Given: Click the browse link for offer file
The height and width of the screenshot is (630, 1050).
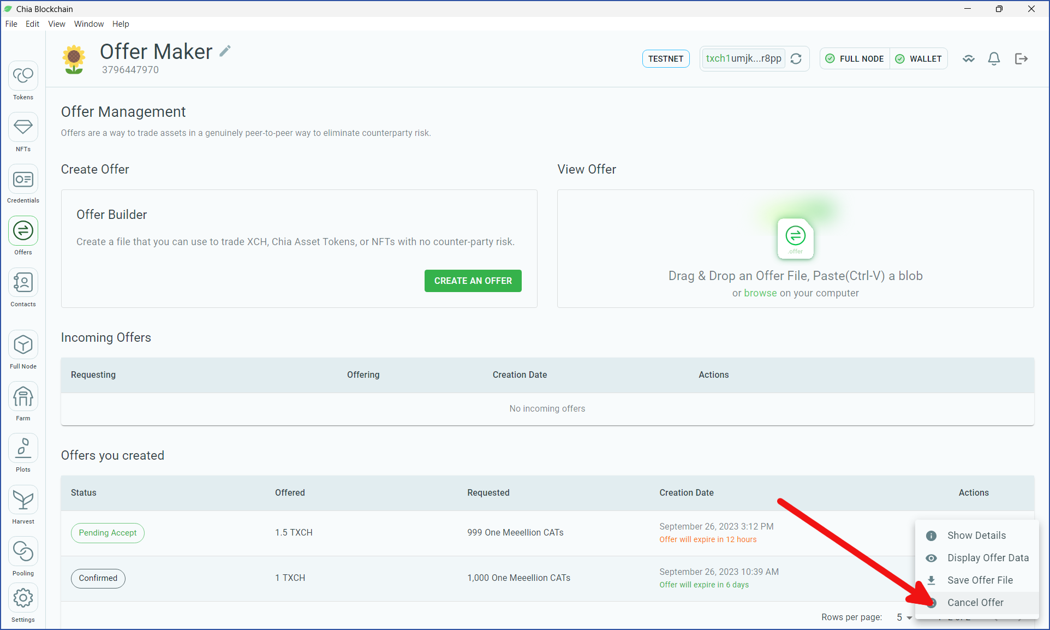Looking at the screenshot, I should (760, 293).
